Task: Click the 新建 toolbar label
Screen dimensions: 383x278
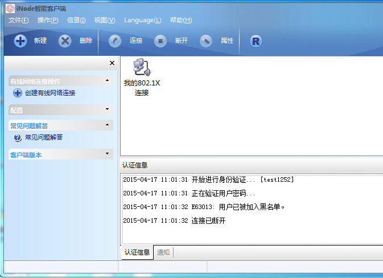Action: (40, 40)
